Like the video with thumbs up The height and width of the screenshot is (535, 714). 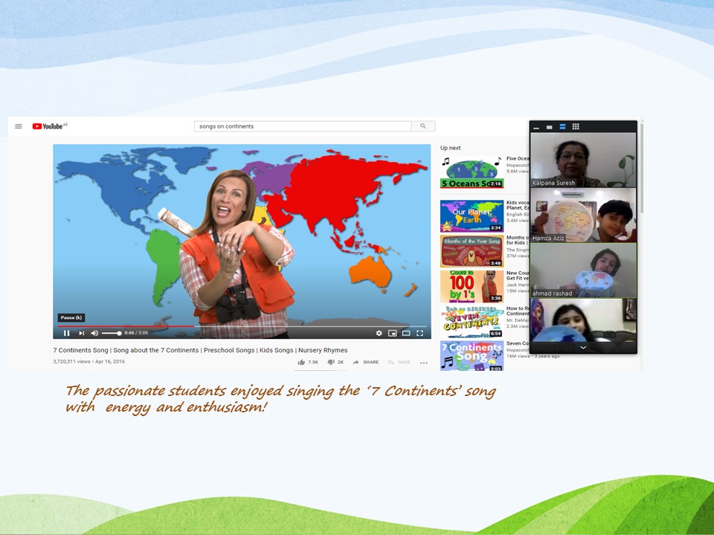pos(302,363)
